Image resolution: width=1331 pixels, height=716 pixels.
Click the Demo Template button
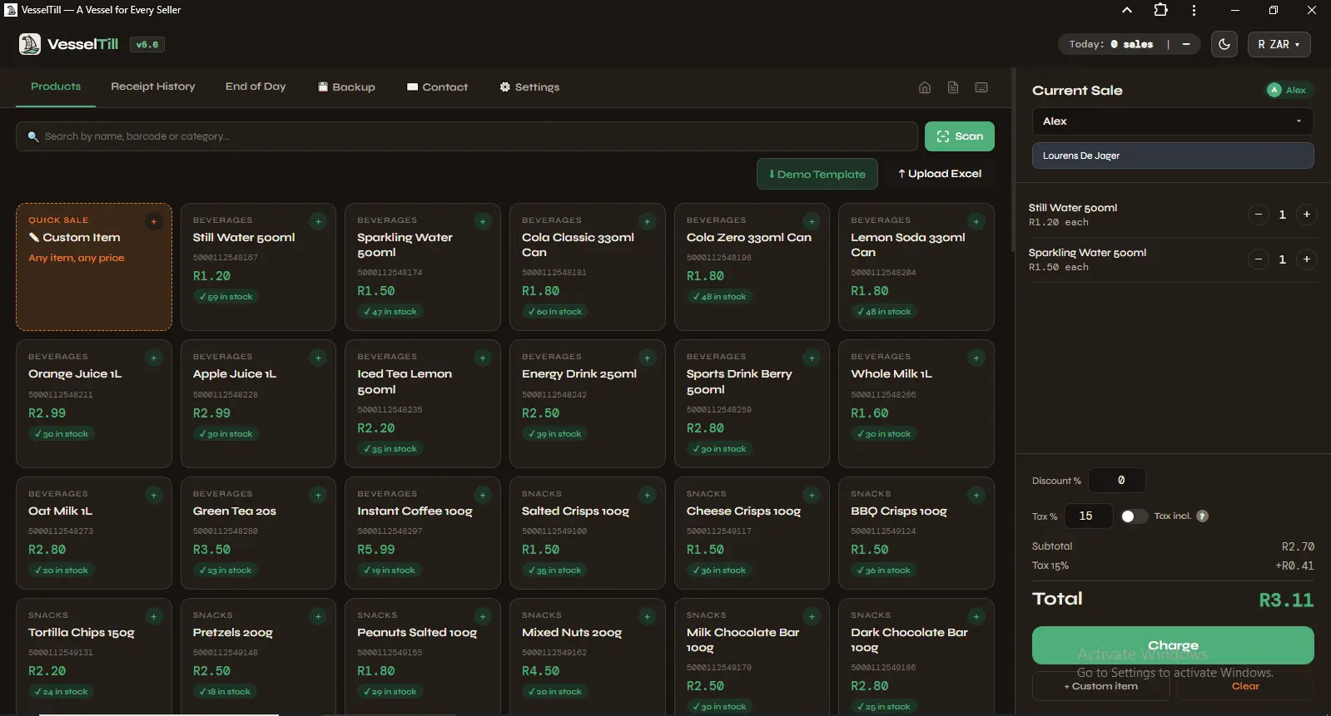817,174
